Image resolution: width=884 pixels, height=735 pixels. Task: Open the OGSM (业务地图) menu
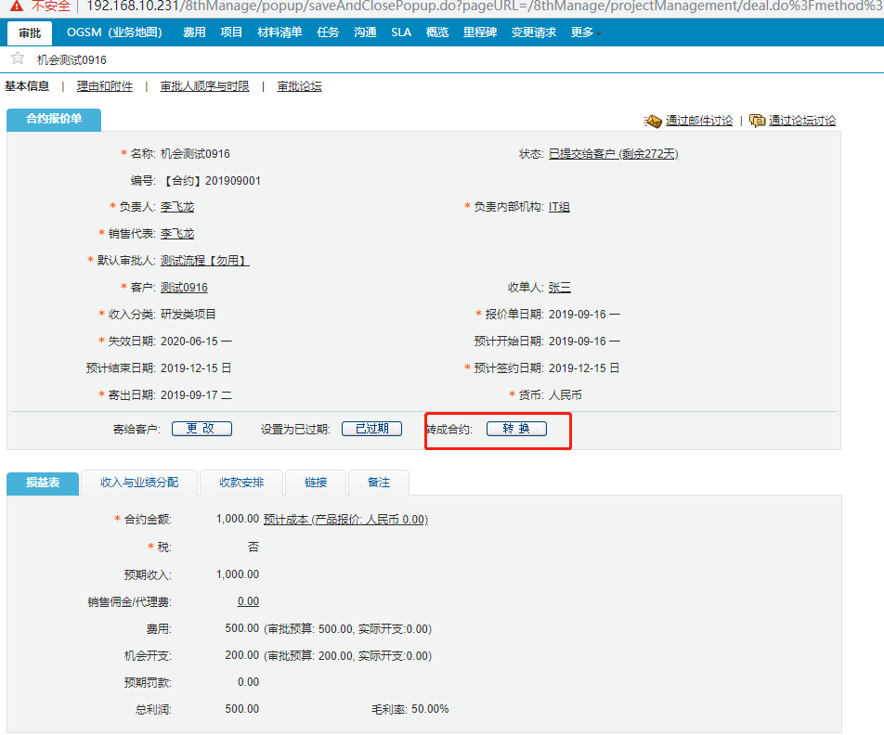coord(114,32)
